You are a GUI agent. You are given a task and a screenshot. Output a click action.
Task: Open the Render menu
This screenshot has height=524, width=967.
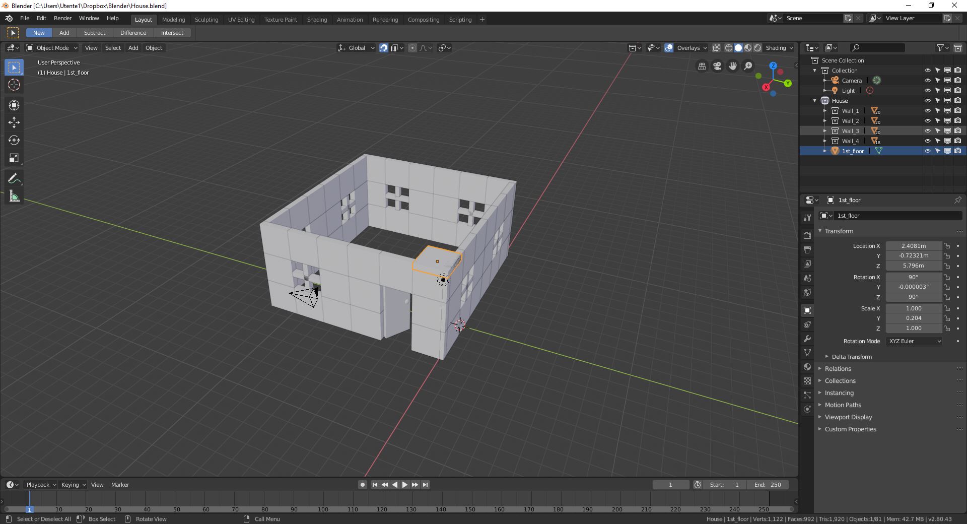click(x=62, y=18)
